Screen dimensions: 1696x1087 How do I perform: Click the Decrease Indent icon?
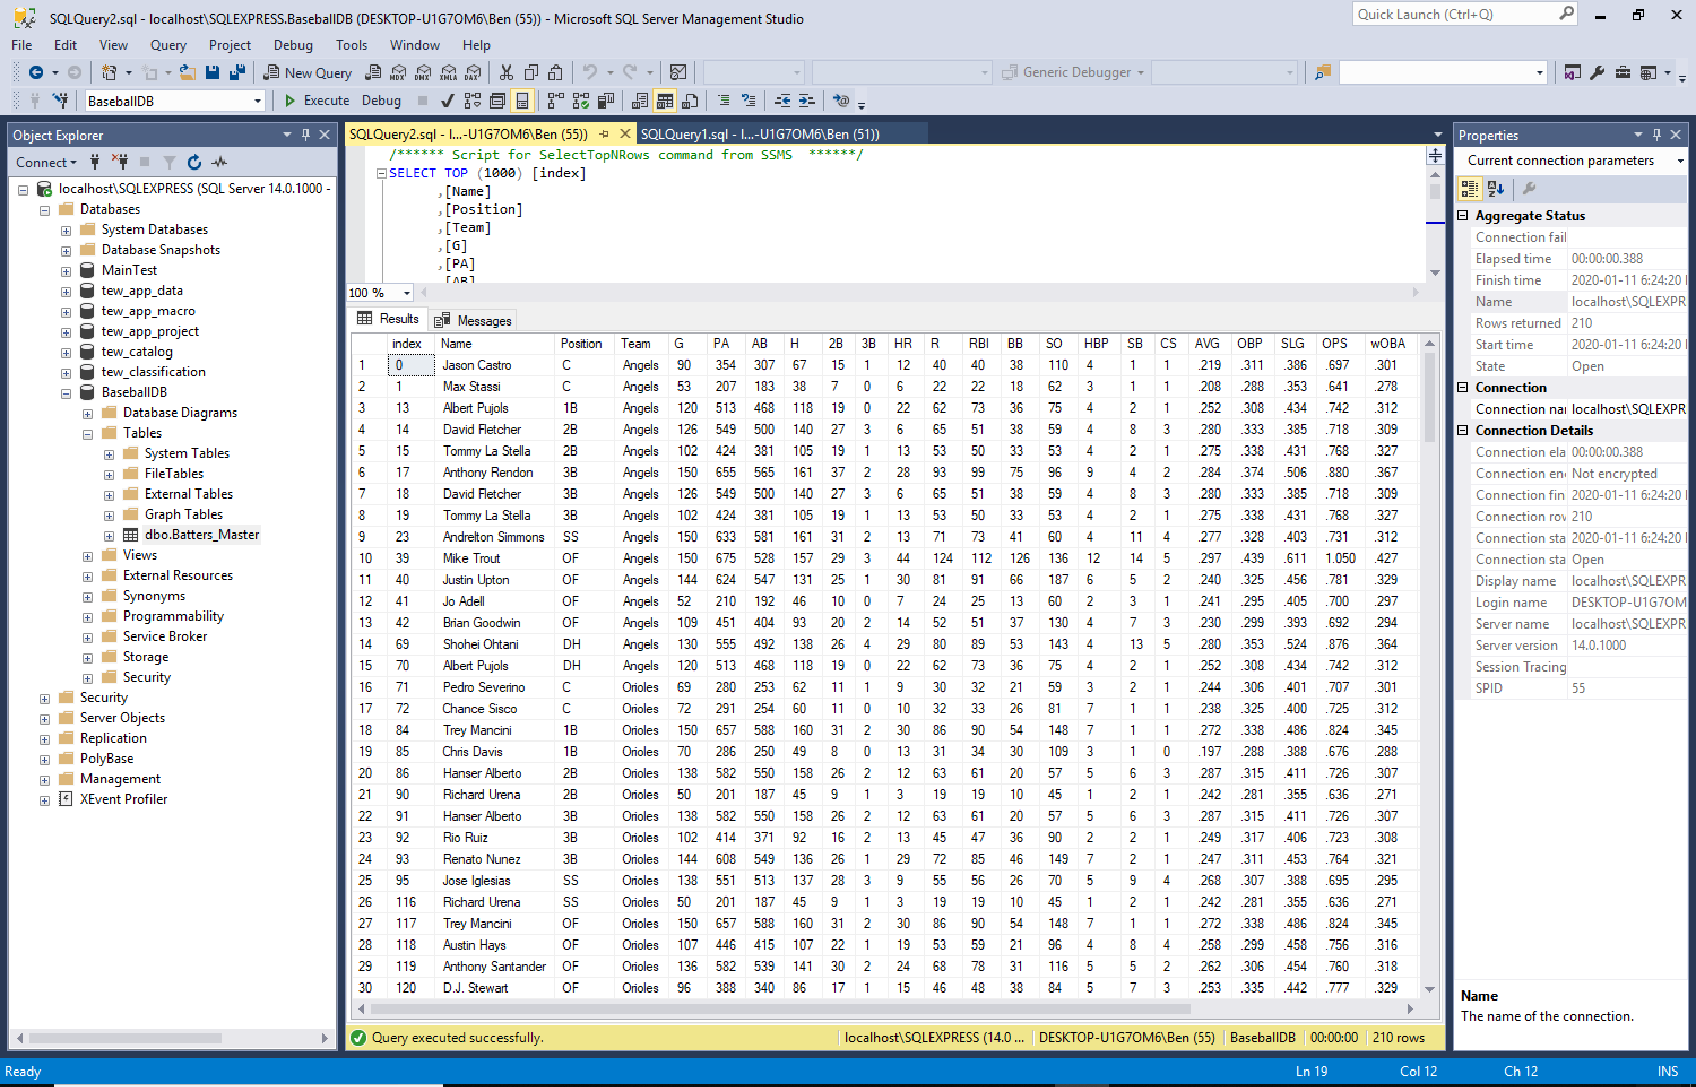point(782,101)
